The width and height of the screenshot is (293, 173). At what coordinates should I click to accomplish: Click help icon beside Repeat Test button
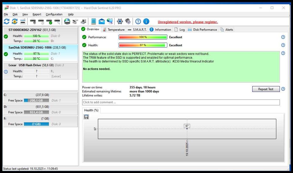point(283,89)
